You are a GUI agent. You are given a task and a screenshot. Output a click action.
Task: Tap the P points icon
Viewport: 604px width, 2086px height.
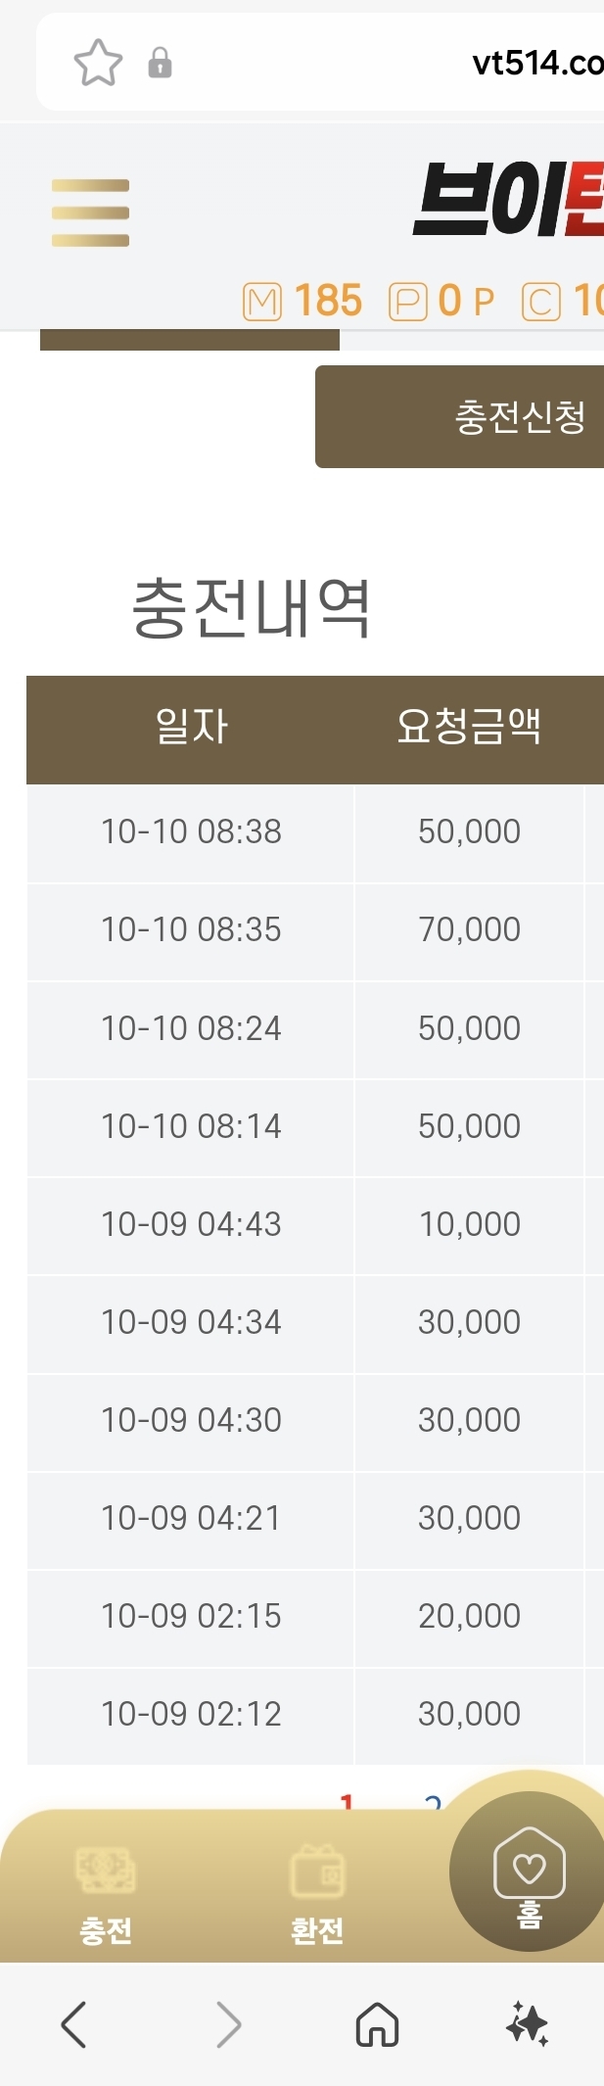click(408, 302)
